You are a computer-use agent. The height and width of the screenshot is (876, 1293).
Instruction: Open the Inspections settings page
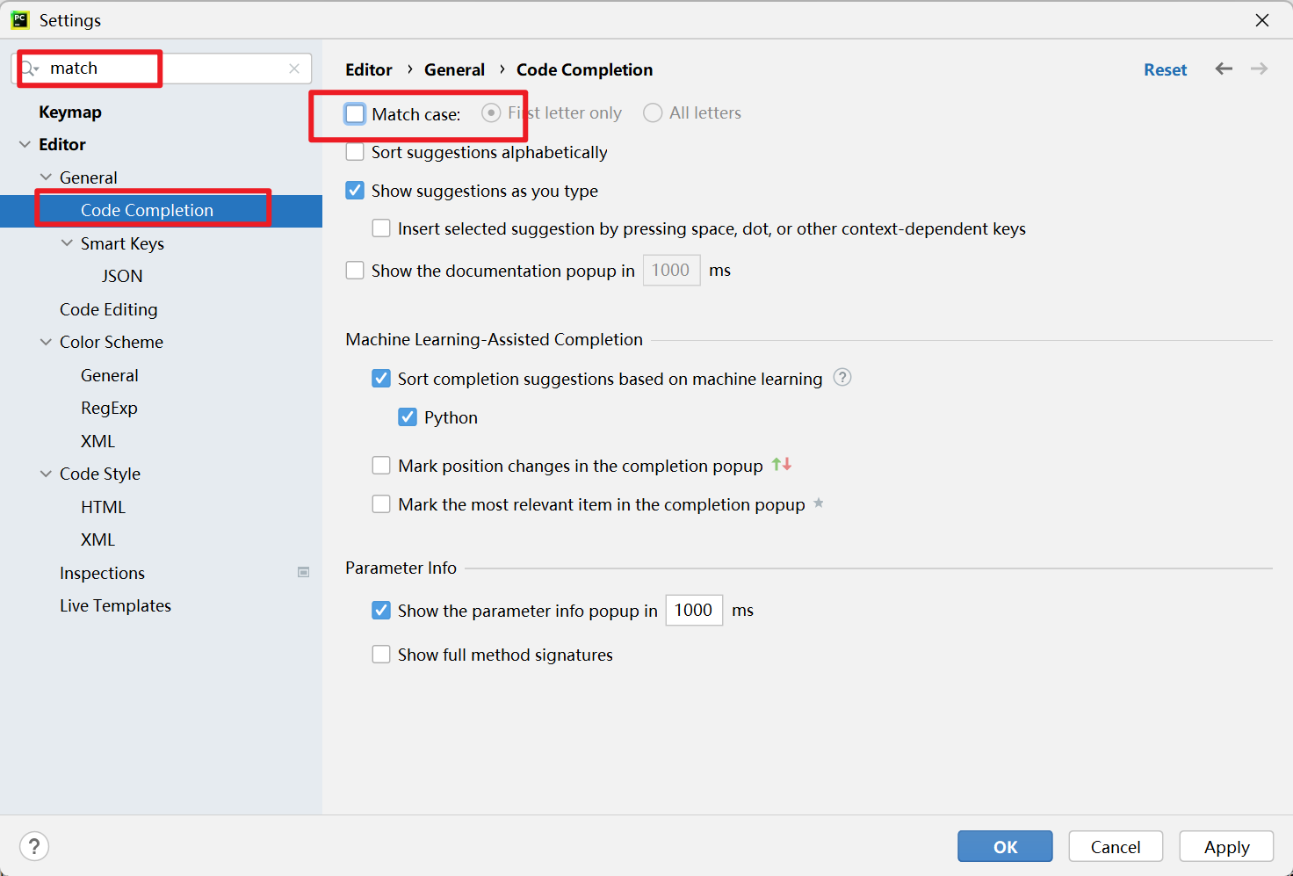point(102,573)
